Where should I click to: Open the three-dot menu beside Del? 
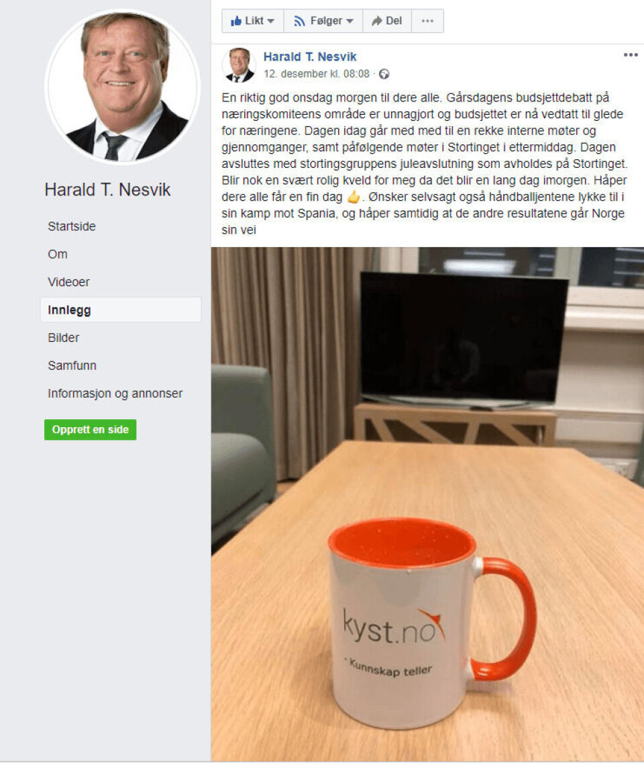click(427, 21)
